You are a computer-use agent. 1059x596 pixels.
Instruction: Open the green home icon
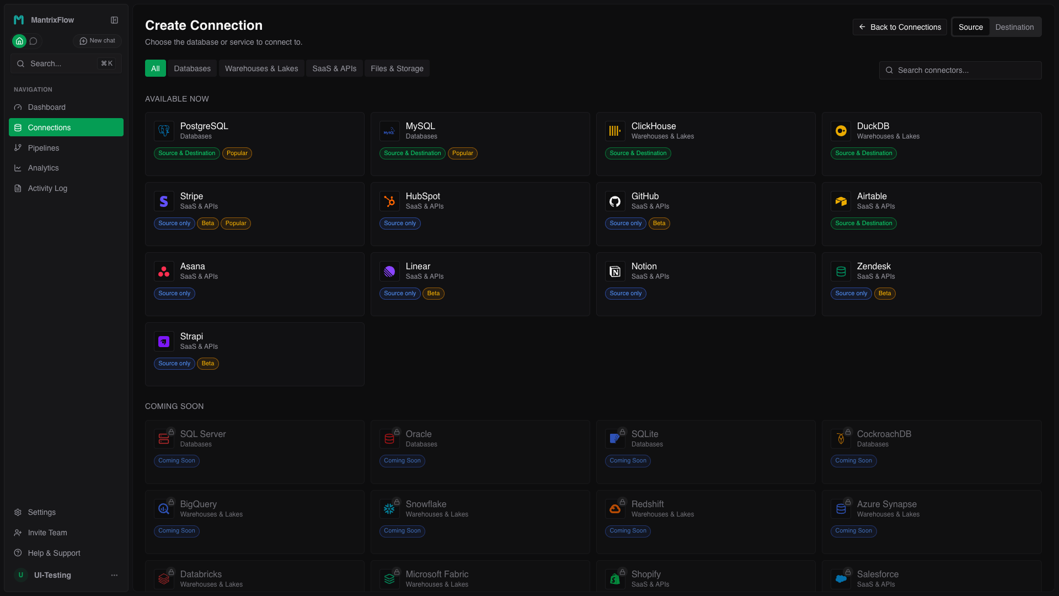(19, 41)
